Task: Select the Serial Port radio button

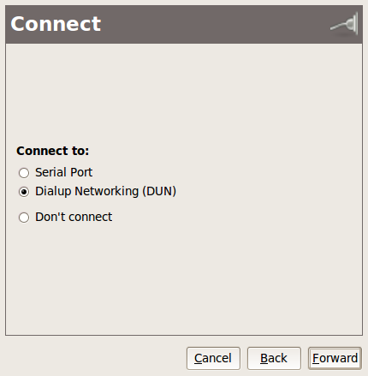Action: [x=24, y=173]
